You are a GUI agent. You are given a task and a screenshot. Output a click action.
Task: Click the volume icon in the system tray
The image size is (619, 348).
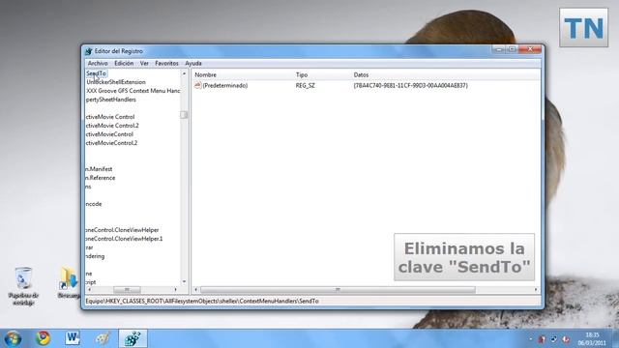click(566, 339)
